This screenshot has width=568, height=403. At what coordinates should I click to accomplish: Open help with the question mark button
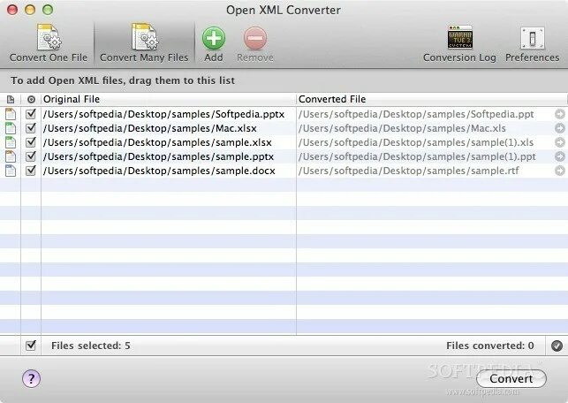click(32, 379)
